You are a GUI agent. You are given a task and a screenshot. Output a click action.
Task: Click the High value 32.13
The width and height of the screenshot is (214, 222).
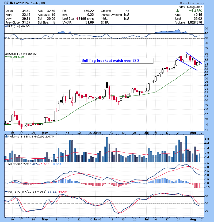click(x=26, y=15)
